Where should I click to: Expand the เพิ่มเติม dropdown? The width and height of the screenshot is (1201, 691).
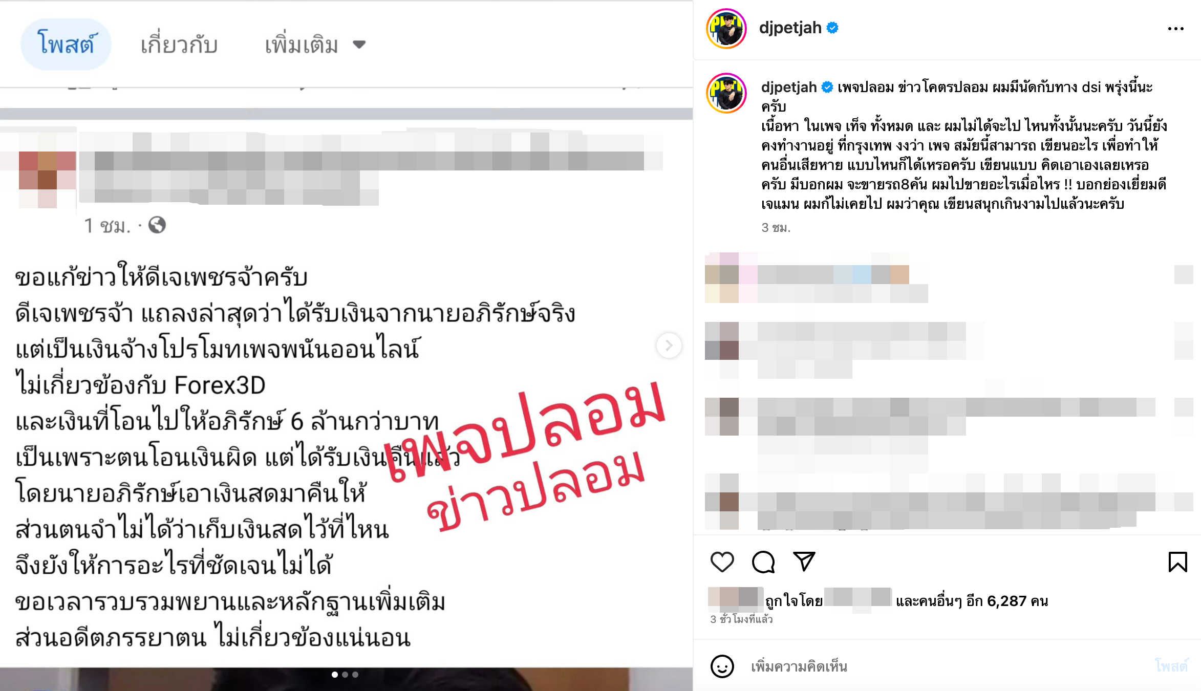point(315,45)
